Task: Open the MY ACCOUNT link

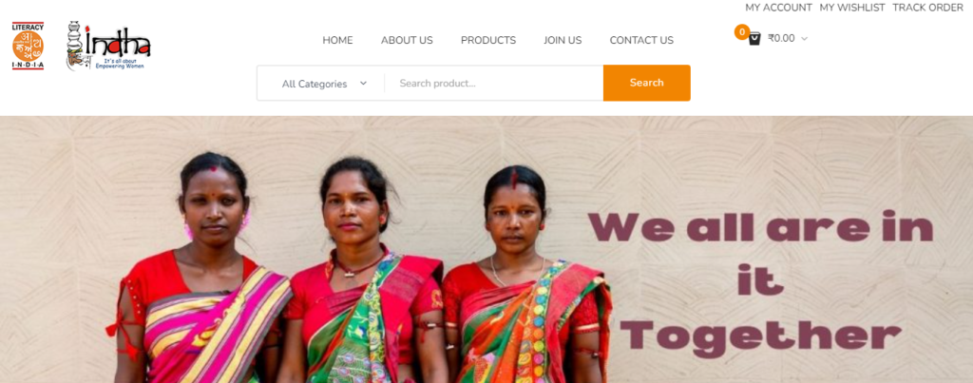Action: pyautogui.click(x=779, y=8)
